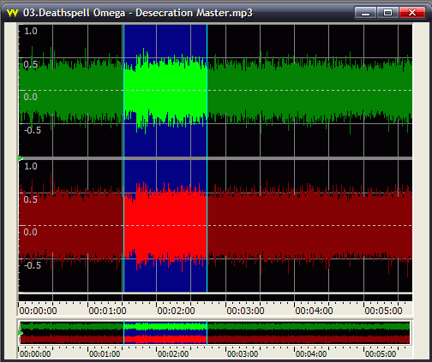Click overview waveform near 00:03:00
Screen dimensions: 432x362
[225, 333]
